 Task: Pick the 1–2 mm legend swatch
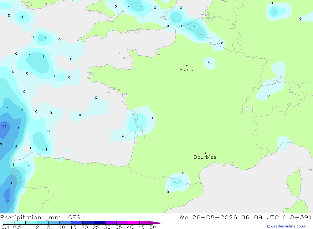(x=31, y=223)
